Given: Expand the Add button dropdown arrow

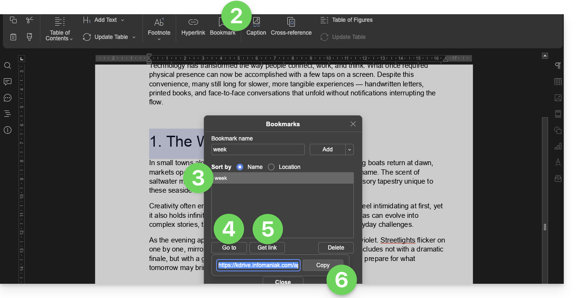Looking at the screenshot, I should (350, 149).
